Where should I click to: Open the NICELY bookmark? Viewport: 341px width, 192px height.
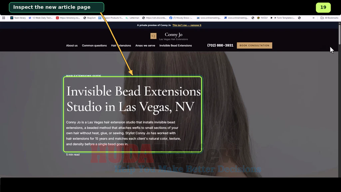[x=262, y=18]
